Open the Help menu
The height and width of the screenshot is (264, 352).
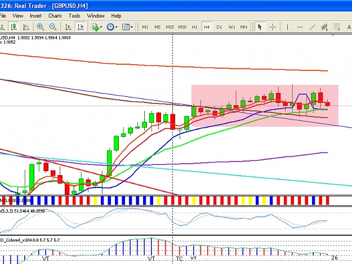[x=116, y=16]
